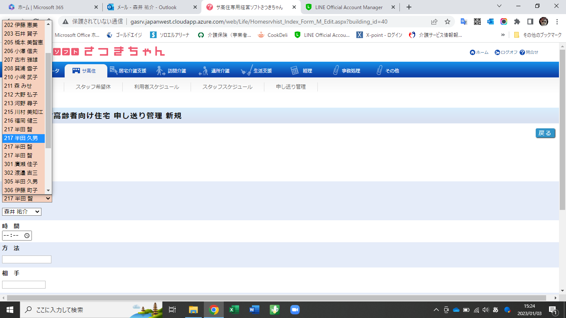The width and height of the screenshot is (566, 318).
Task: Open 居宅介護支援 menu in navigation bar
Action: [x=128, y=71]
